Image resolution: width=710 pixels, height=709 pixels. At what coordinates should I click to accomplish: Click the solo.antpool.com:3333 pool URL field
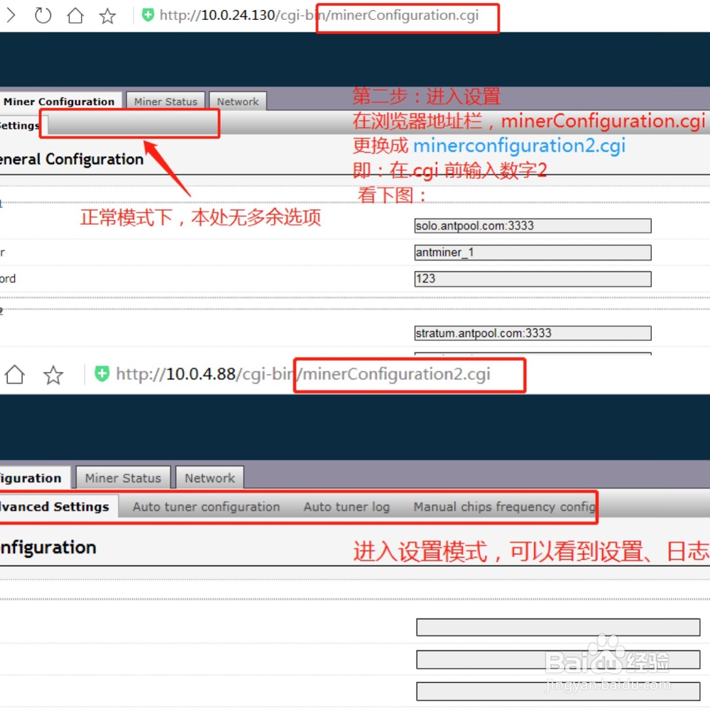click(x=532, y=226)
